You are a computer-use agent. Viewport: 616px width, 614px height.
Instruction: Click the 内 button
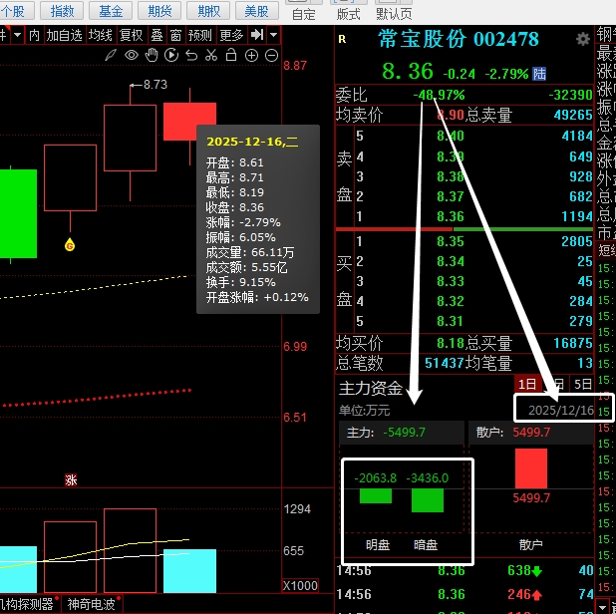[x=34, y=35]
